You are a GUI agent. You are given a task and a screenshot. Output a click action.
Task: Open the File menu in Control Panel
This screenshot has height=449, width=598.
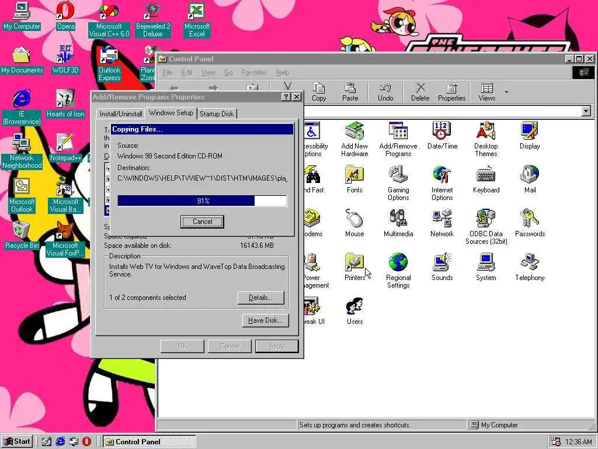pos(168,72)
